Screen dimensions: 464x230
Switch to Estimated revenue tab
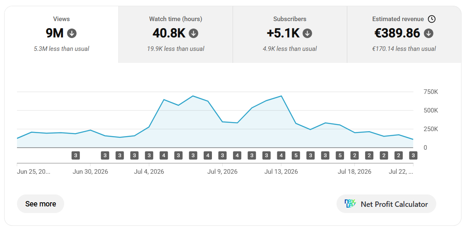coord(404,34)
